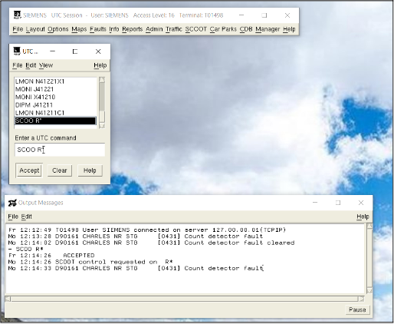
Task: Click the 'User SIEMENS connected on server' line
Action: pyautogui.click(x=147, y=230)
